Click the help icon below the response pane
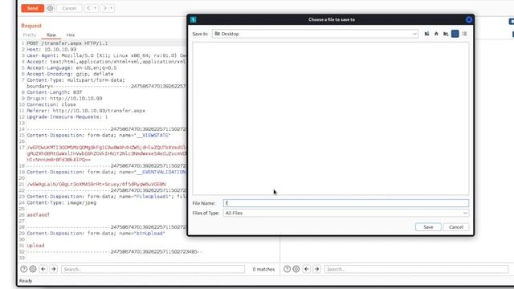This screenshot has height=289, width=514. pyautogui.click(x=287, y=269)
